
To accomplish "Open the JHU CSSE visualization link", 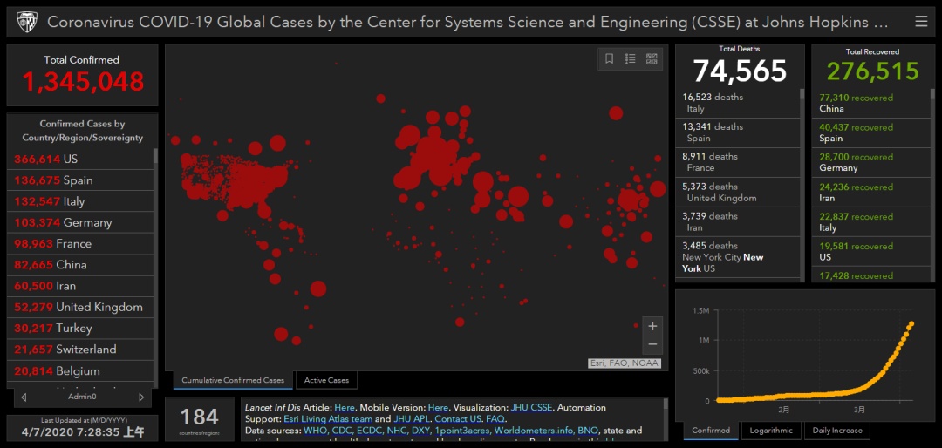I will (531, 407).
